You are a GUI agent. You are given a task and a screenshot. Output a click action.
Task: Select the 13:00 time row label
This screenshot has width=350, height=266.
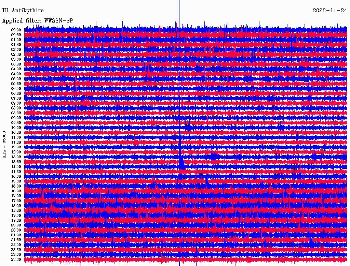pyautogui.click(x=16, y=157)
